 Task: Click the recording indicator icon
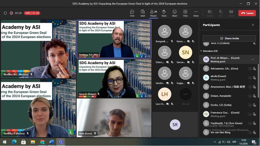[11, 13]
